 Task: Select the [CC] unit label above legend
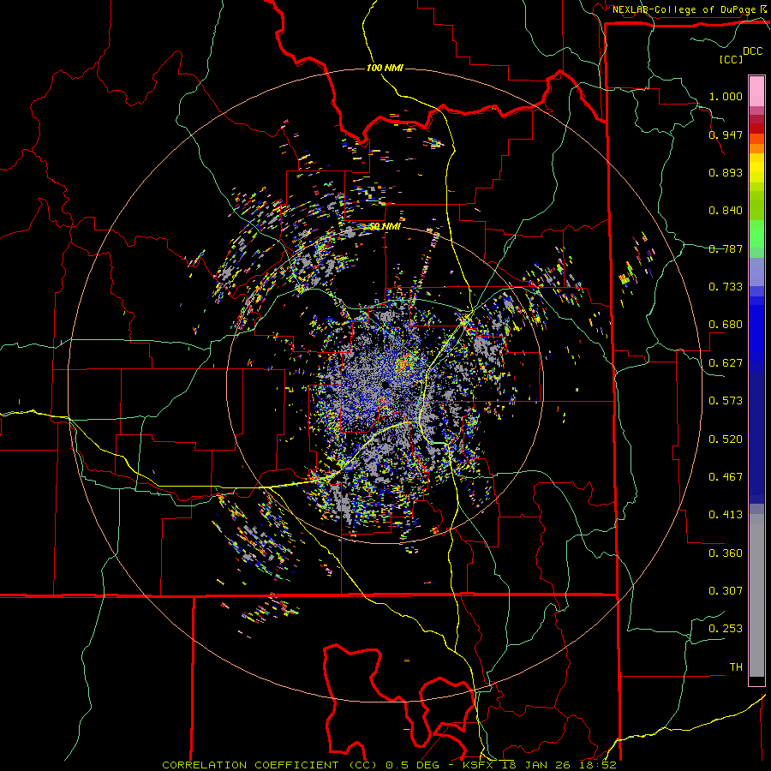pos(732,59)
